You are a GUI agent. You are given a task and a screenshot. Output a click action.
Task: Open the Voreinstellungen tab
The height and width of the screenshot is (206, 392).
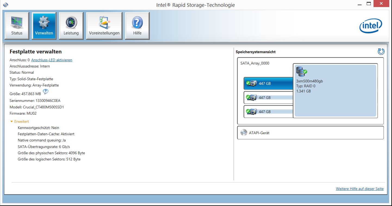point(104,26)
